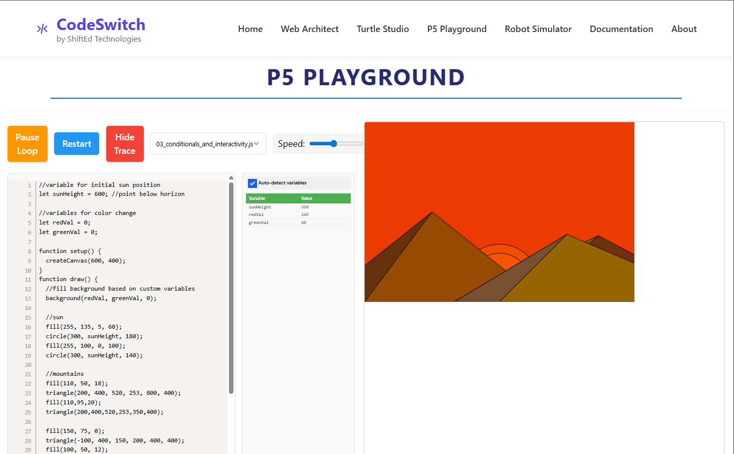Toggle the Auto-detect variables checkbox
Image resolution: width=734 pixels, height=454 pixels.
[253, 183]
